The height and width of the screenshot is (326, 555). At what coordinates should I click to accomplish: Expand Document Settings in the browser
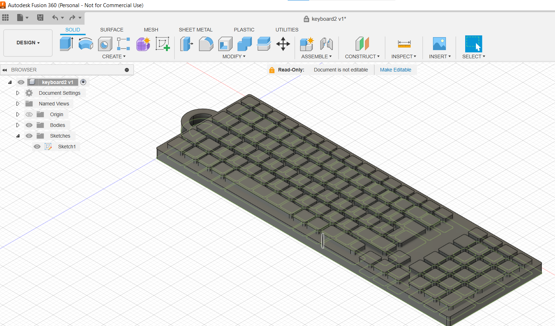coord(18,93)
